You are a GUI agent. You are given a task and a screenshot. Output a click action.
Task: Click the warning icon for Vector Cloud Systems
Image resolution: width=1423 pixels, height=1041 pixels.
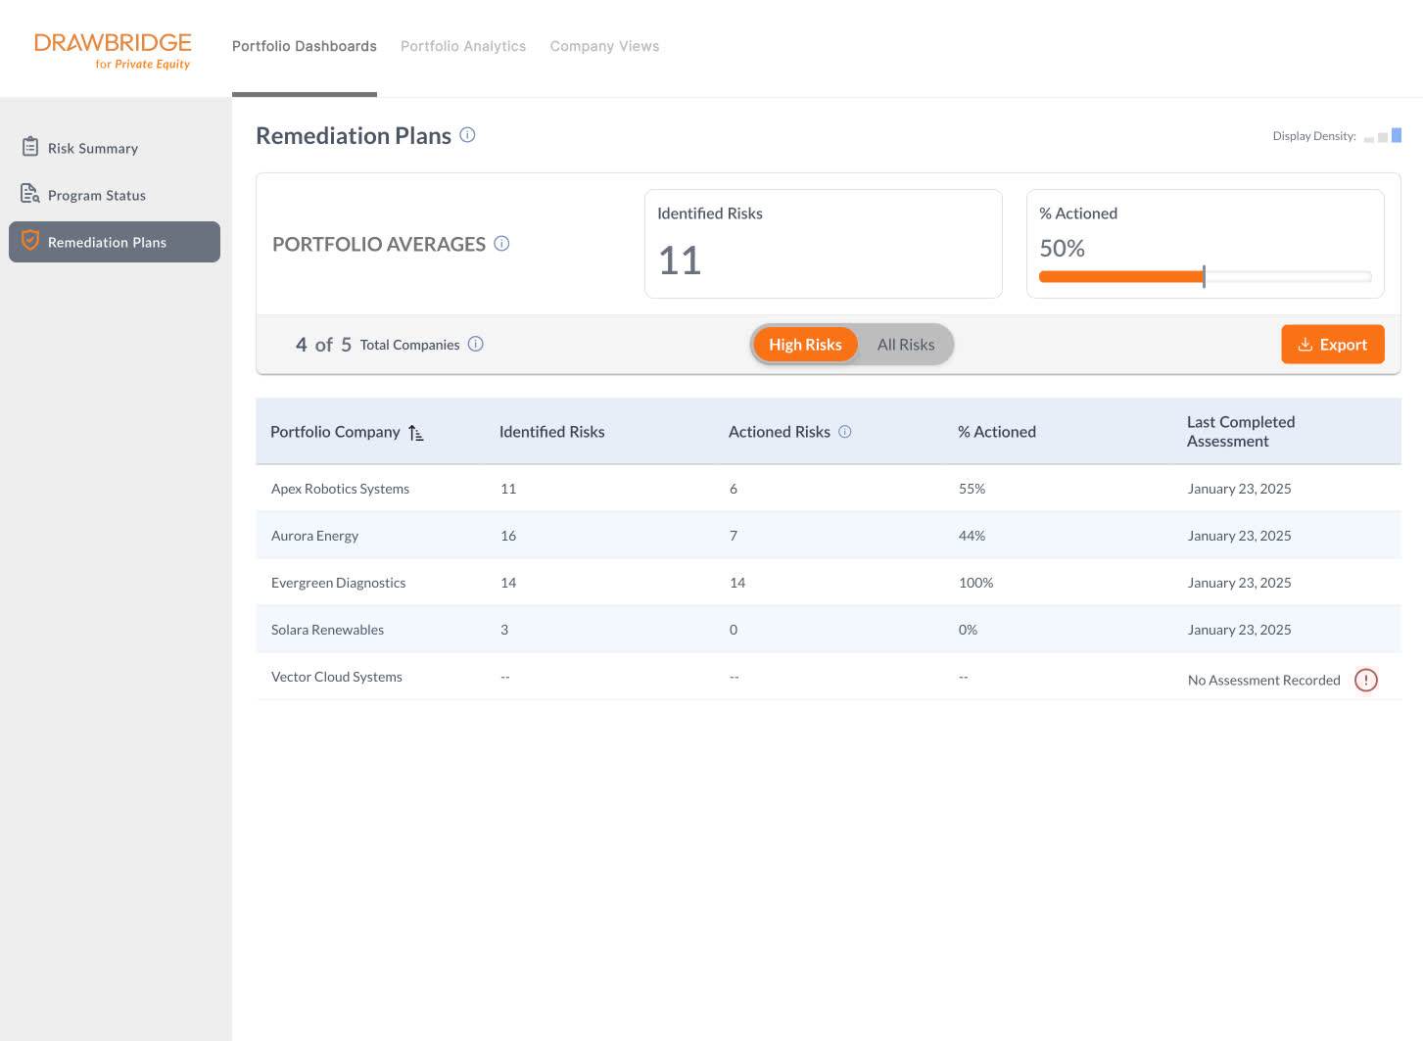(x=1365, y=680)
